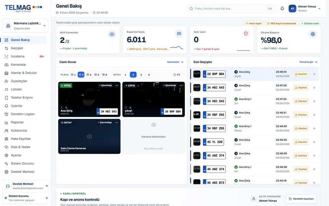The width and height of the screenshot is (329, 206).
Task: Click the fullscreen icon on çıkış1 camera tile
Action: 126,107
